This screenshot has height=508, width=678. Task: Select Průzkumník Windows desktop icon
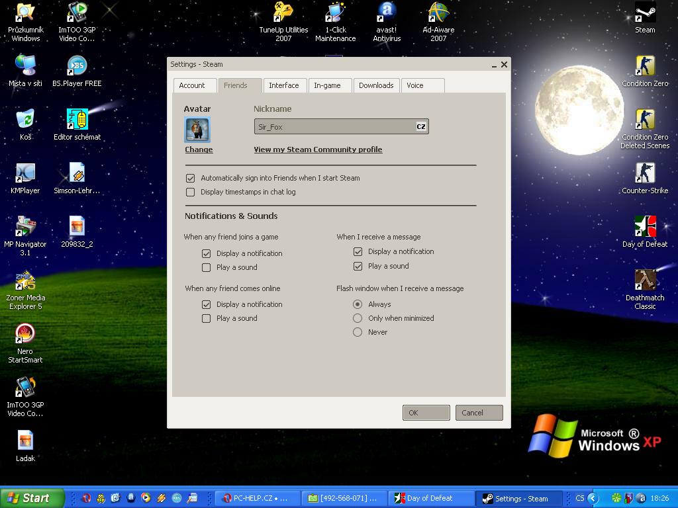(26, 22)
